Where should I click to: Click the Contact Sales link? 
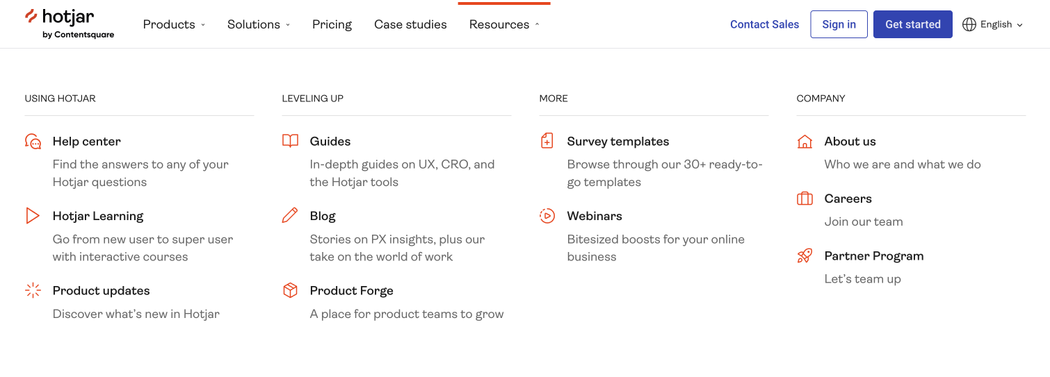point(764,24)
